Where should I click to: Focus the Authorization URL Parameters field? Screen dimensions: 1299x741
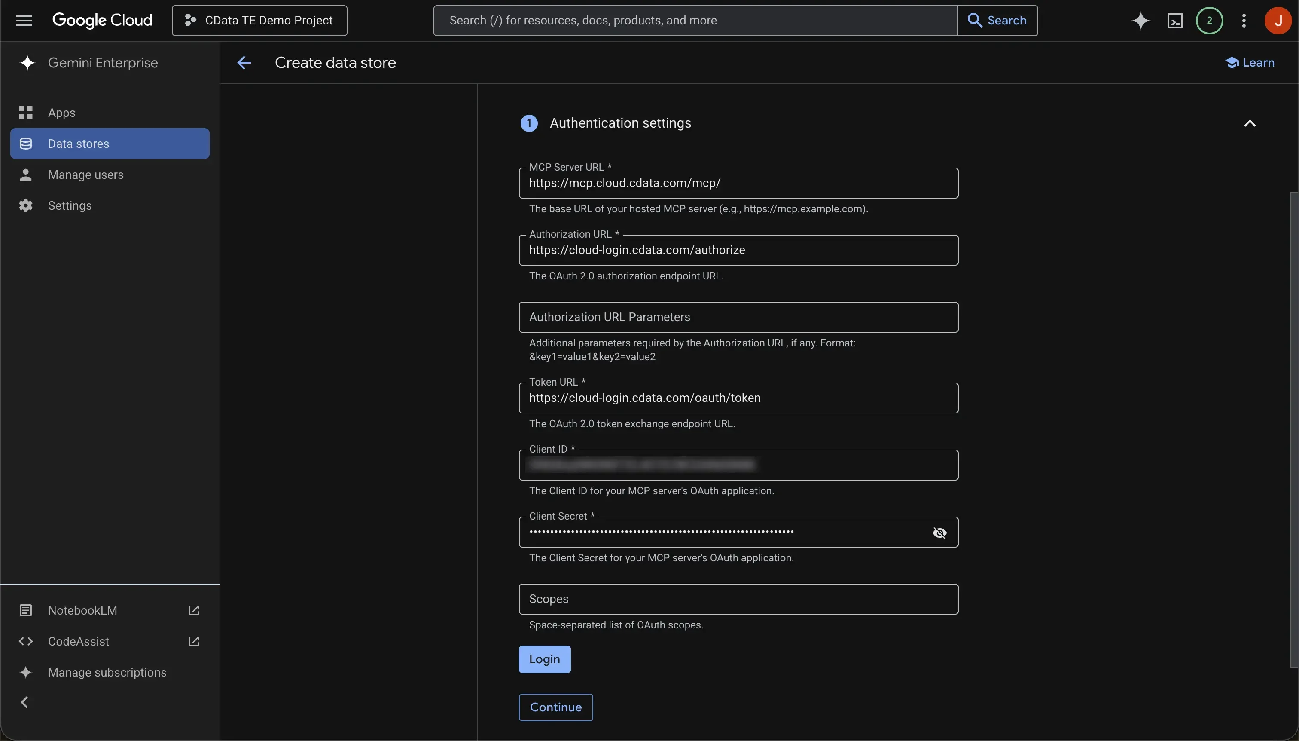click(738, 317)
